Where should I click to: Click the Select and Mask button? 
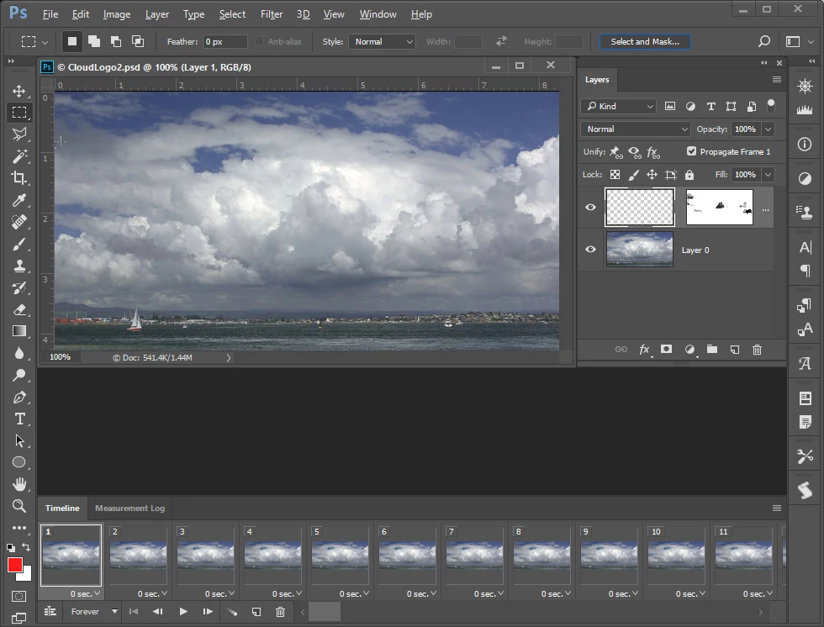(x=644, y=41)
